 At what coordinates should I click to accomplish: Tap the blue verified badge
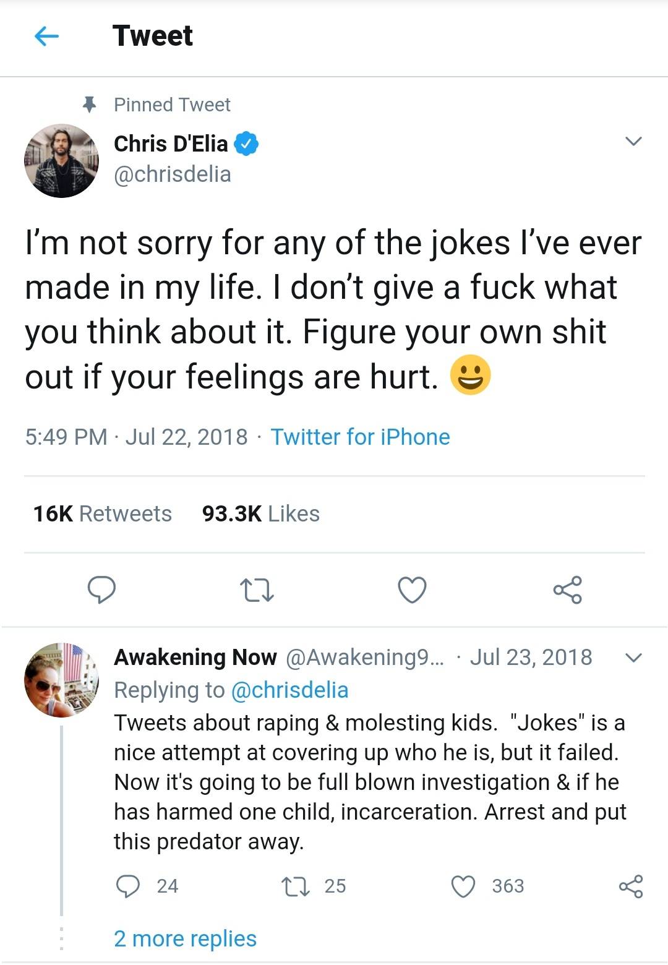tap(247, 144)
